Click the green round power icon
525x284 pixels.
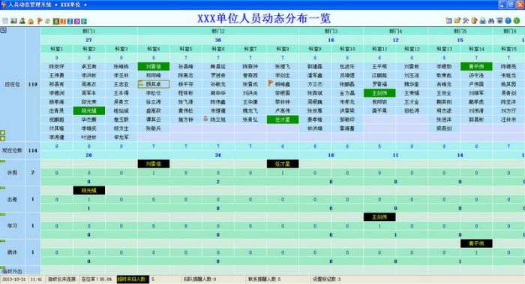517,21
